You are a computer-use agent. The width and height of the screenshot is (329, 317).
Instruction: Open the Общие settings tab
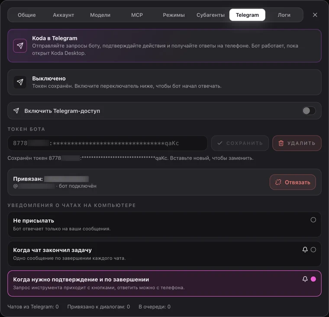[27, 15]
